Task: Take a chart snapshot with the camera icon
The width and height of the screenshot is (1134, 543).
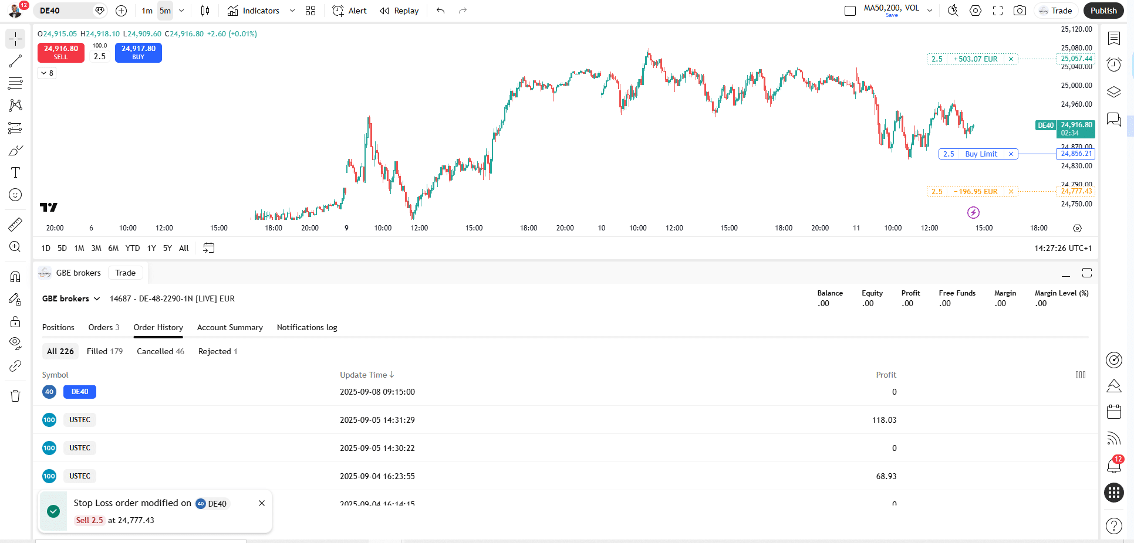Action: point(1020,11)
